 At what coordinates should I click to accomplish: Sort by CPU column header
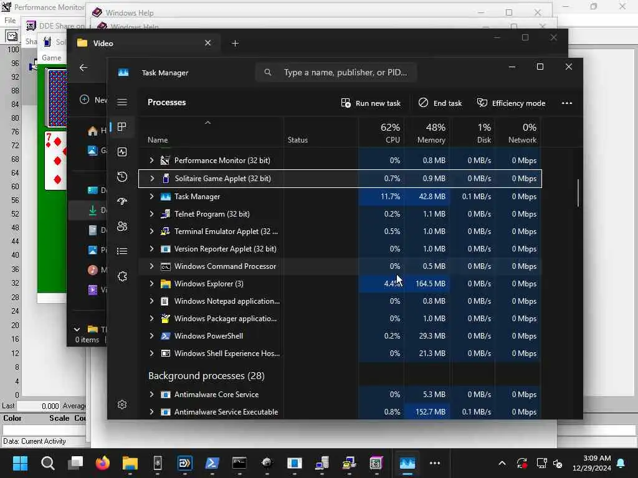click(381, 133)
